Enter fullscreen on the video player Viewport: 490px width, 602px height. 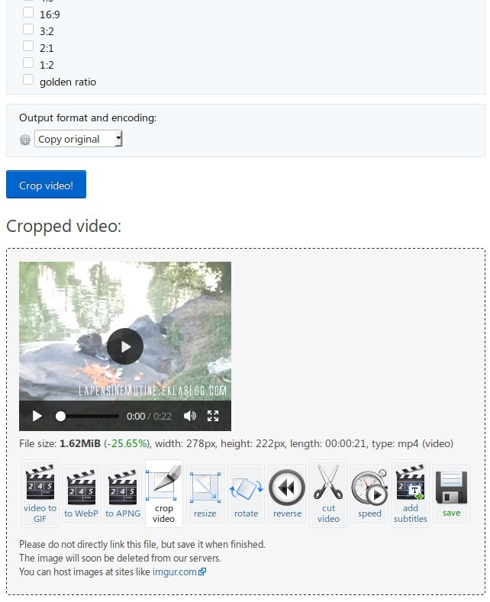pos(213,416)
